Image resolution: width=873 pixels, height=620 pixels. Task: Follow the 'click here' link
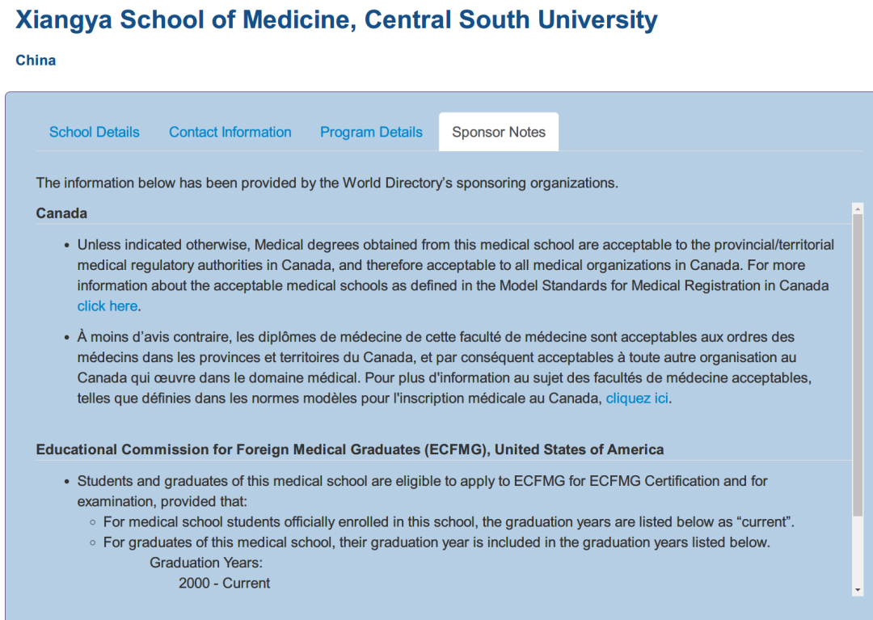[x=108, y=306]
